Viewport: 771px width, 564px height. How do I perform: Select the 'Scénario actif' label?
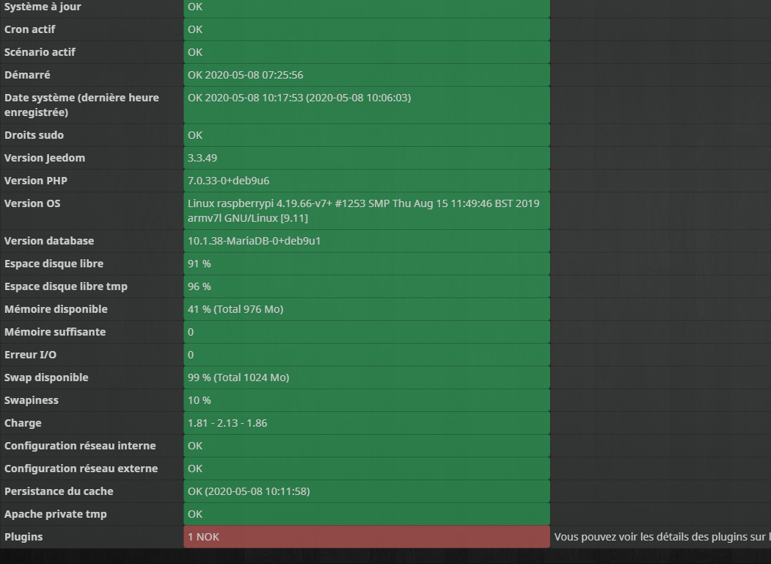click(x=40, y=52)
